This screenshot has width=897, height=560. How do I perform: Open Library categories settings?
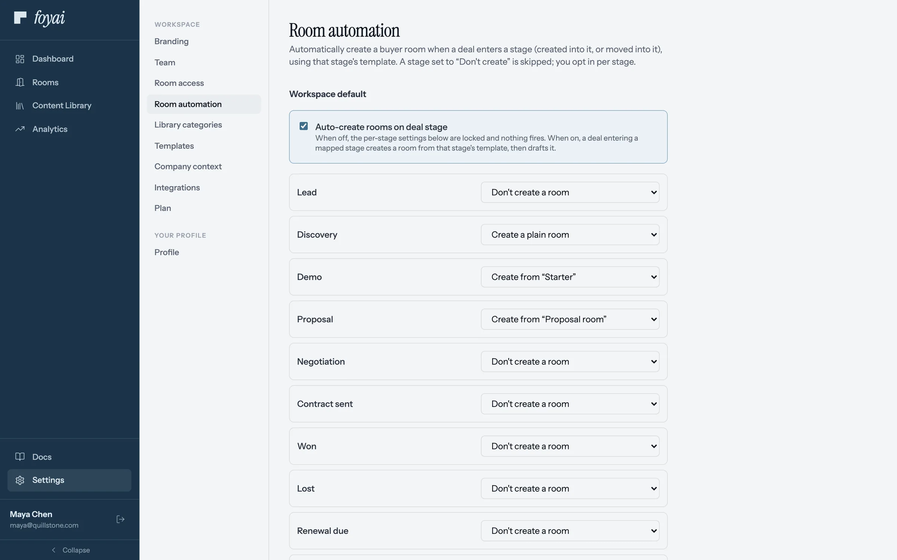[x=188, y=125]
